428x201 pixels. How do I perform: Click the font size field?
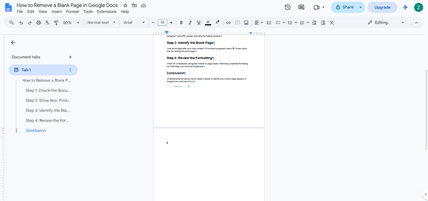(x=162, y=23)
